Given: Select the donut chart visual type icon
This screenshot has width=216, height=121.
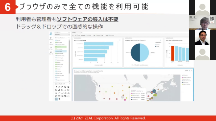Looking at the screenshot, I should coord(65,87).
